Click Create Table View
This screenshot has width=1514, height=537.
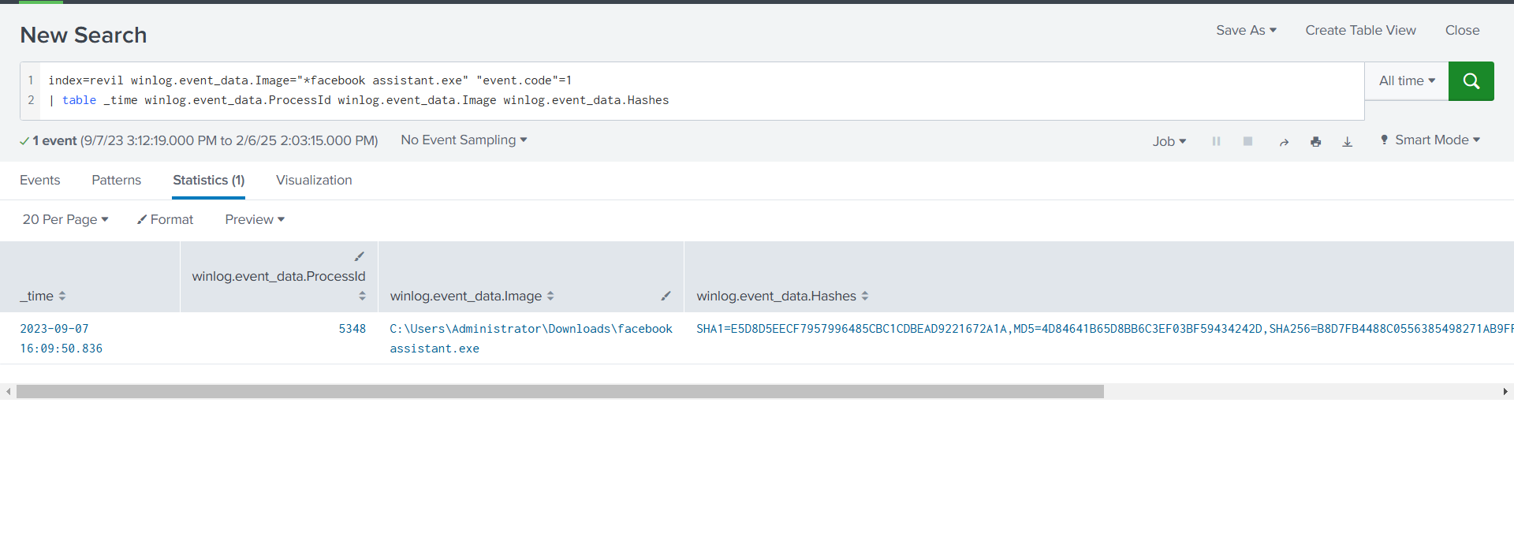[1360, 30]
